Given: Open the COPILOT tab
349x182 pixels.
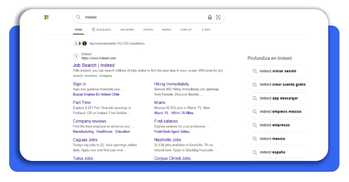Looking at the screenshot, I should 186,30.
